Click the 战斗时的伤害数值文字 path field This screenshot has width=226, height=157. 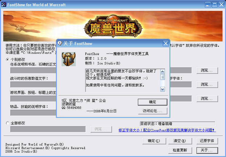[x=33, y=85]
